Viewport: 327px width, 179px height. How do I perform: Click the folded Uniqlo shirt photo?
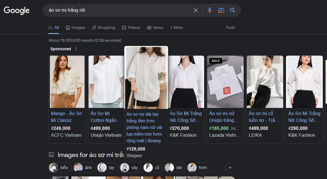(225, 82)
